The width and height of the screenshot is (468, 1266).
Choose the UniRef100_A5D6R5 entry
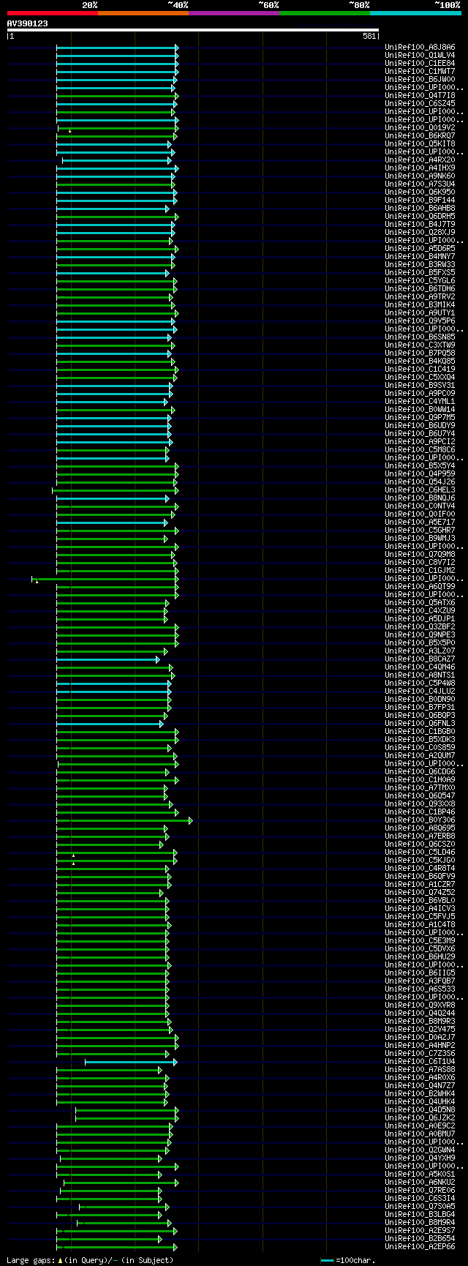[x=420, y=249]
